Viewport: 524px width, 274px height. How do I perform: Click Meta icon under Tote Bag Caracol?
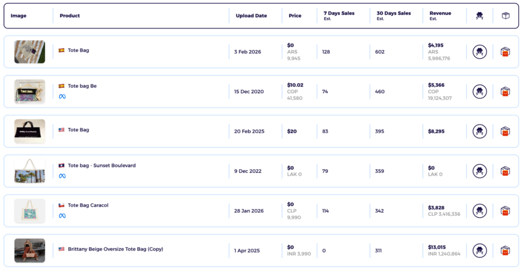point(62,216)
